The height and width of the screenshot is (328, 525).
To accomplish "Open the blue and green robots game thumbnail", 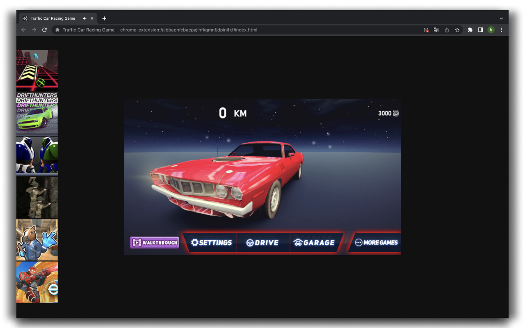I will click(x=37, y=155).
